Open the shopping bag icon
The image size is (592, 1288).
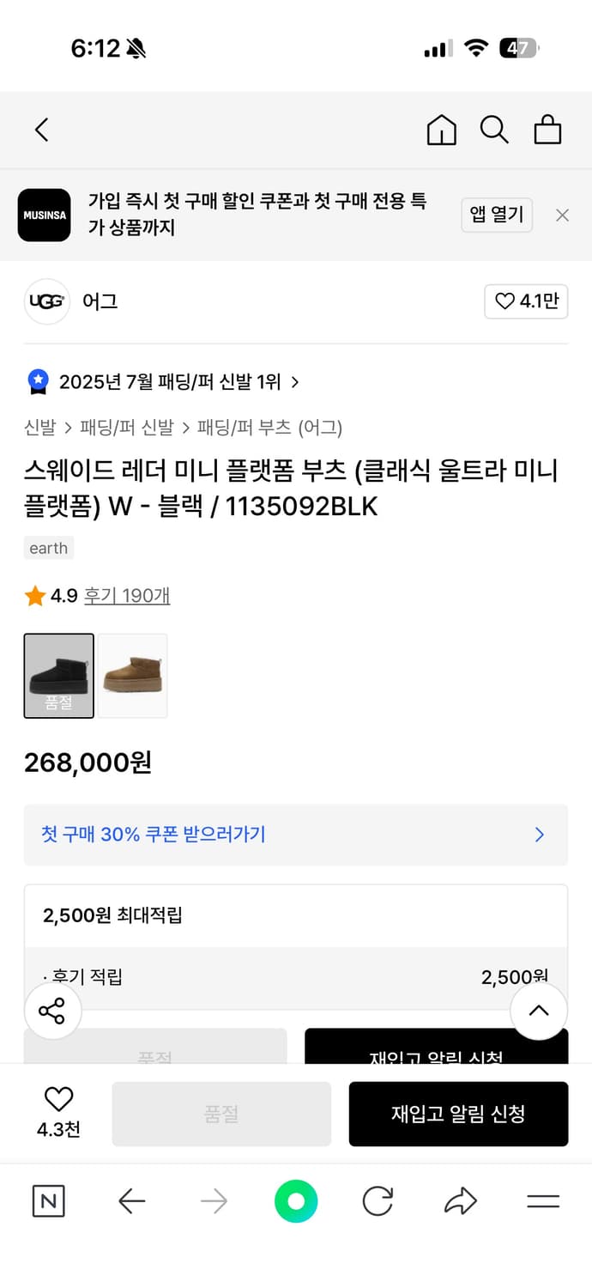pos(547,130)
